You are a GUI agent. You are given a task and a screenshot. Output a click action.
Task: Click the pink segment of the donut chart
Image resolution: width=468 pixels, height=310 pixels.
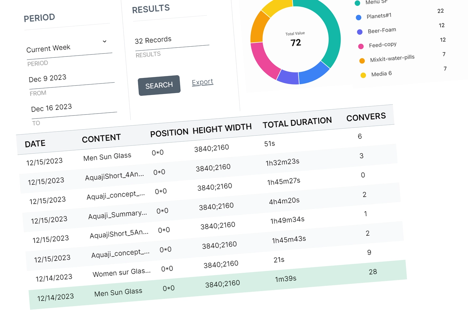[264, 61]
